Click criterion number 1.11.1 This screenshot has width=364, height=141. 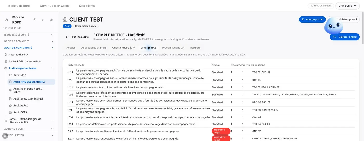pyautogui.click(x=70, y=124)
